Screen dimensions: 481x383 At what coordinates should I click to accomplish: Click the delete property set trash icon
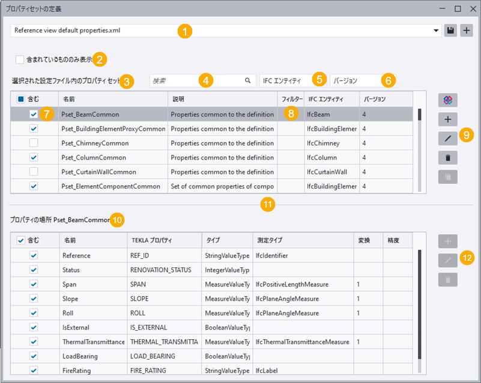[447, 158]
